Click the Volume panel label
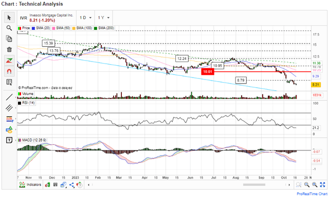The height and width of the screenshot is (197, 329). pos(26,93)
